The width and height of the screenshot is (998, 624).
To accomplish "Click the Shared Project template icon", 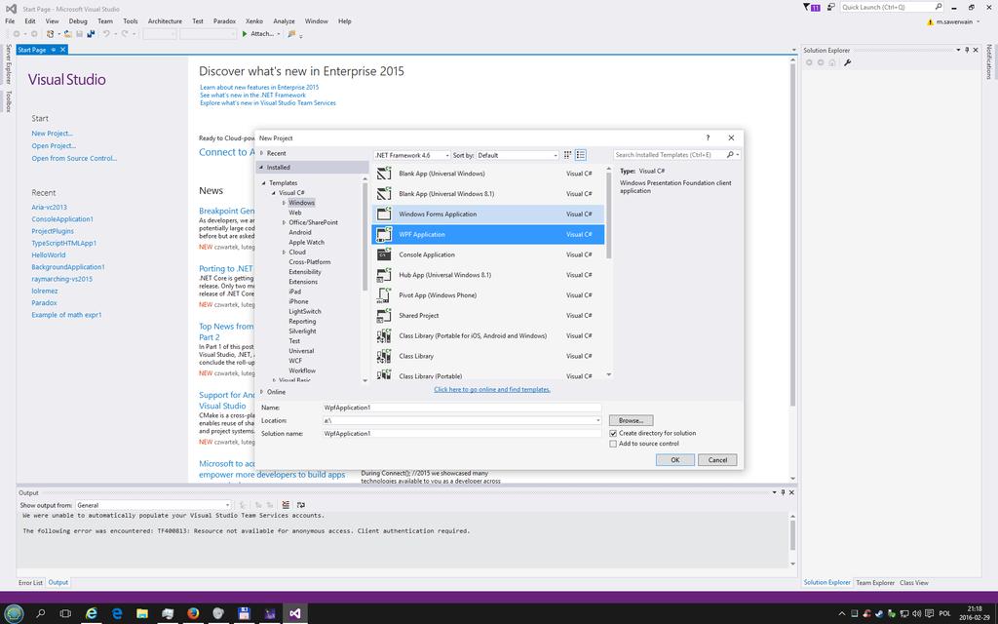I will (x=384, y=315).
